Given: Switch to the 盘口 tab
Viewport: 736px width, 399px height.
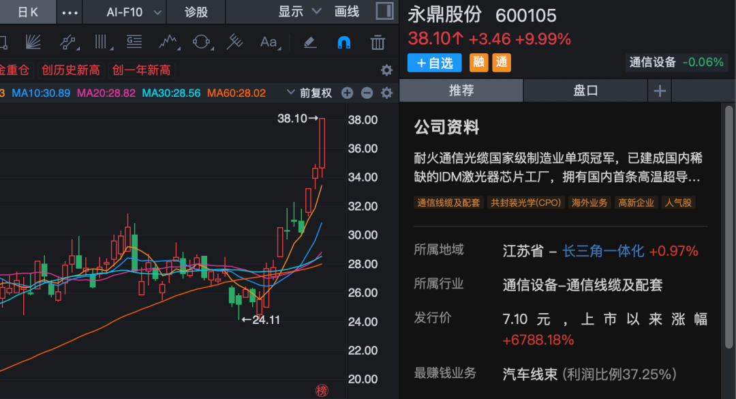Looking at the screenshot, I should click(x=585, y=90).
